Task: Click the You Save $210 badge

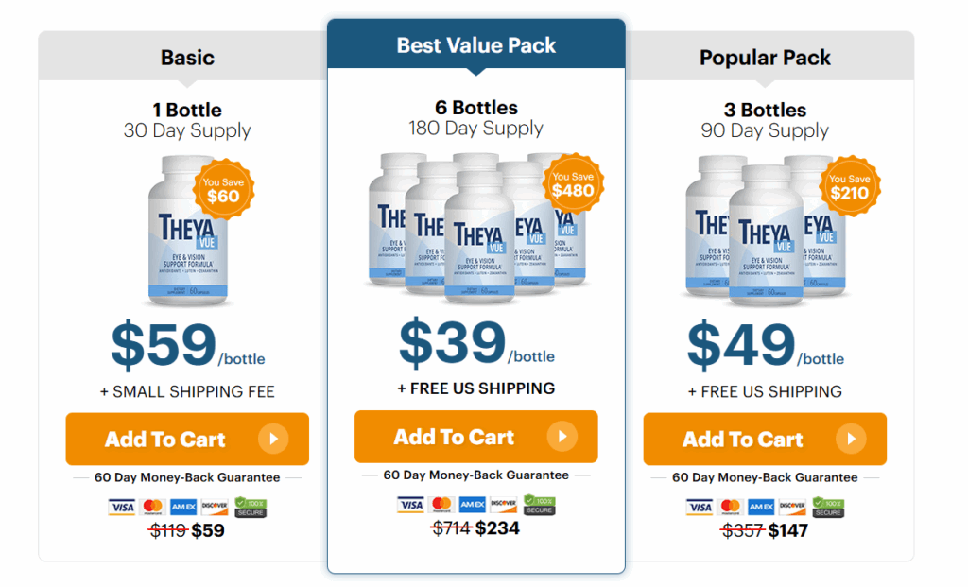Action: pyautogui.click(x=849, y=187)
